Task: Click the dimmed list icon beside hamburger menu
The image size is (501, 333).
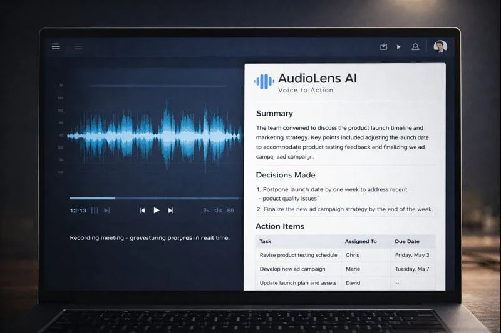Action: 78,46
